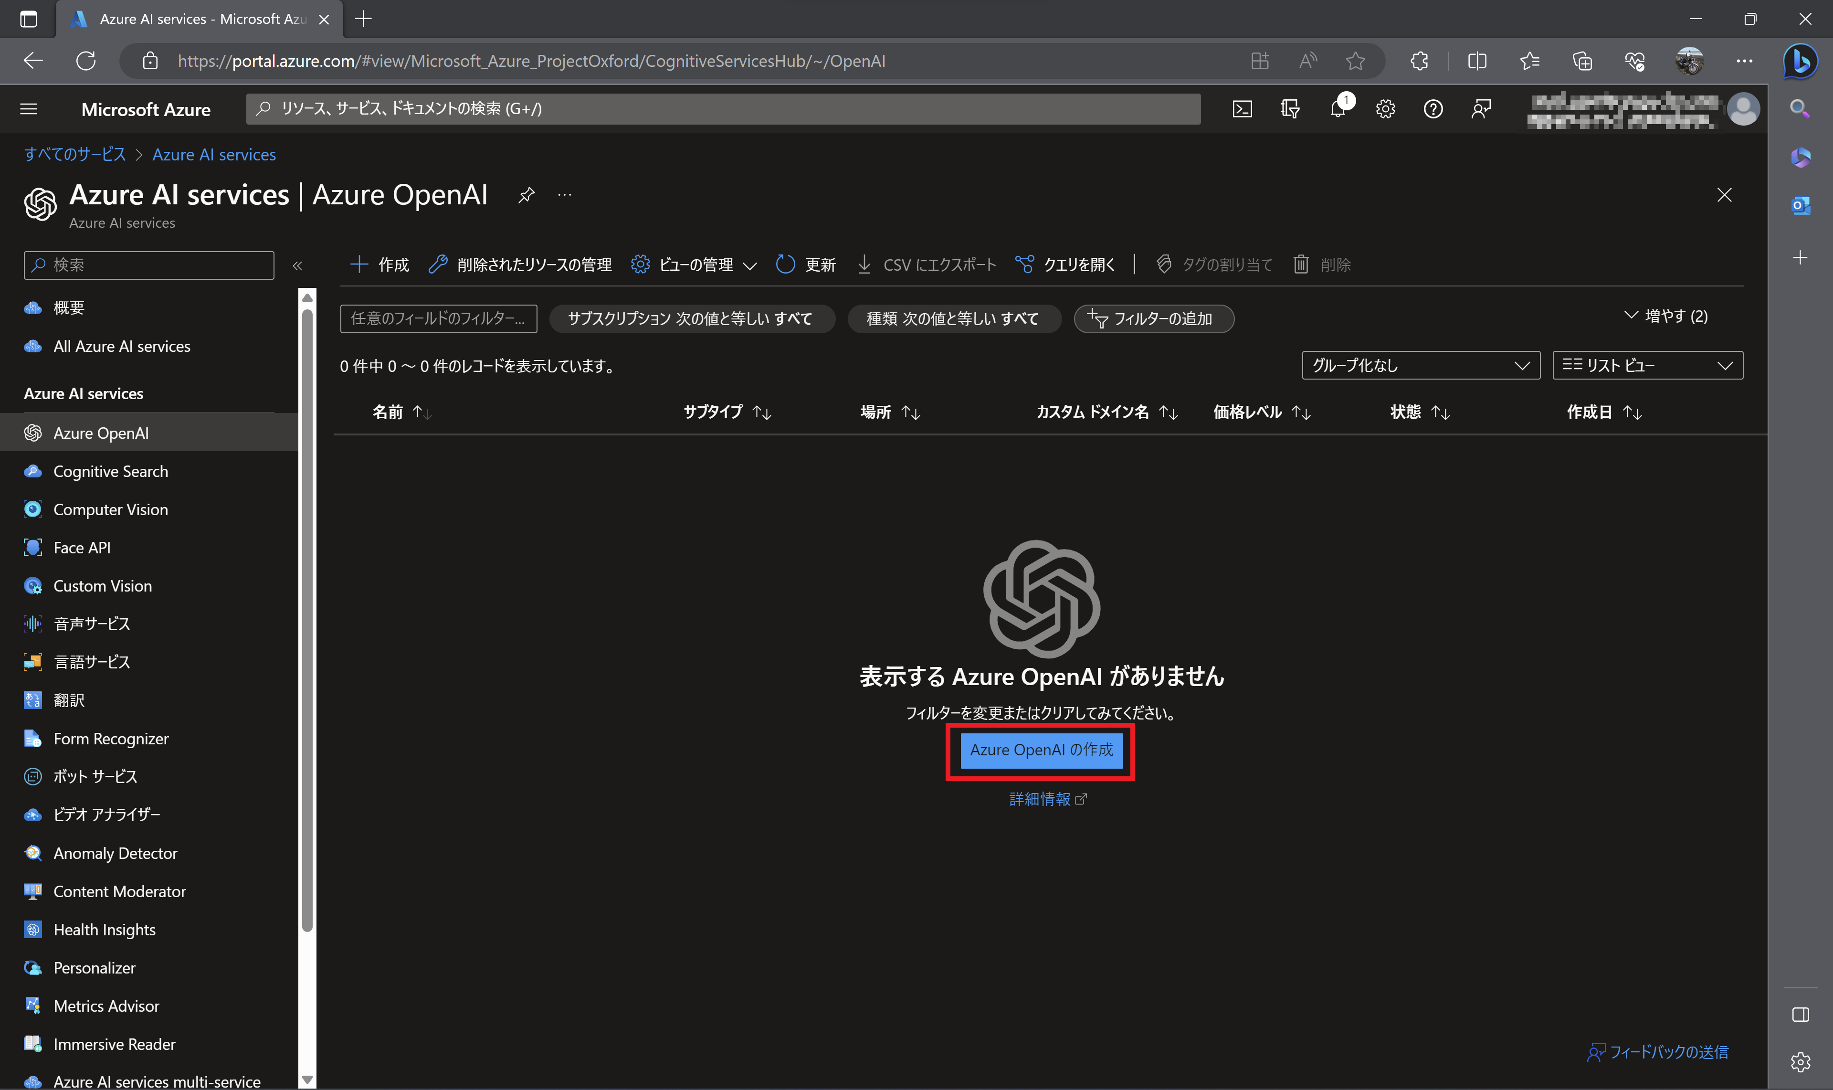Select 概要 in the left menu

[x=149, y=308]
